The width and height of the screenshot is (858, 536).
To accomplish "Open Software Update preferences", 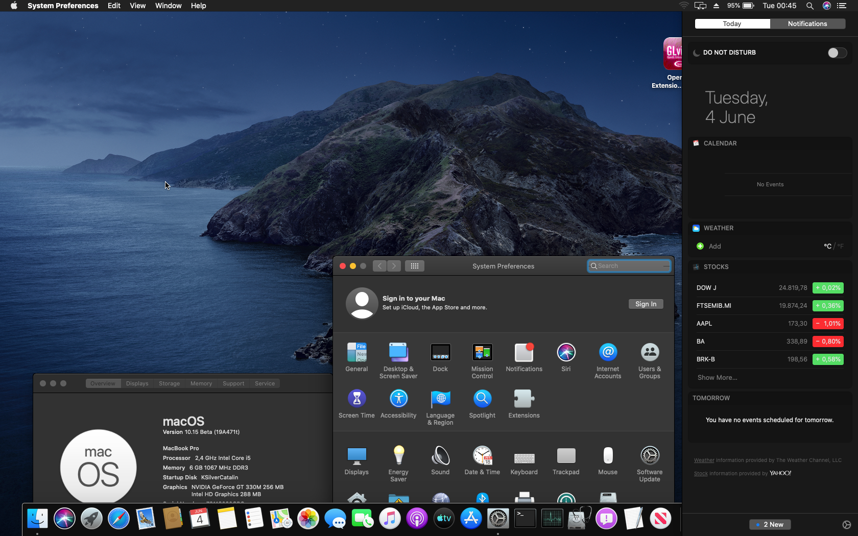I will coord(650,464).
